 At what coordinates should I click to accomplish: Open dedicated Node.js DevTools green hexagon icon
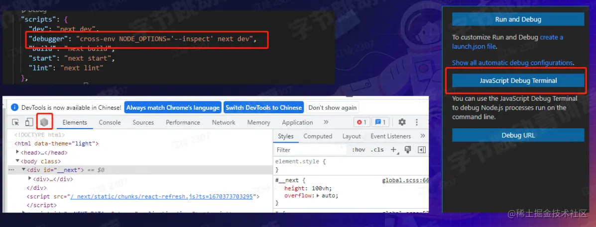point(44,122)
